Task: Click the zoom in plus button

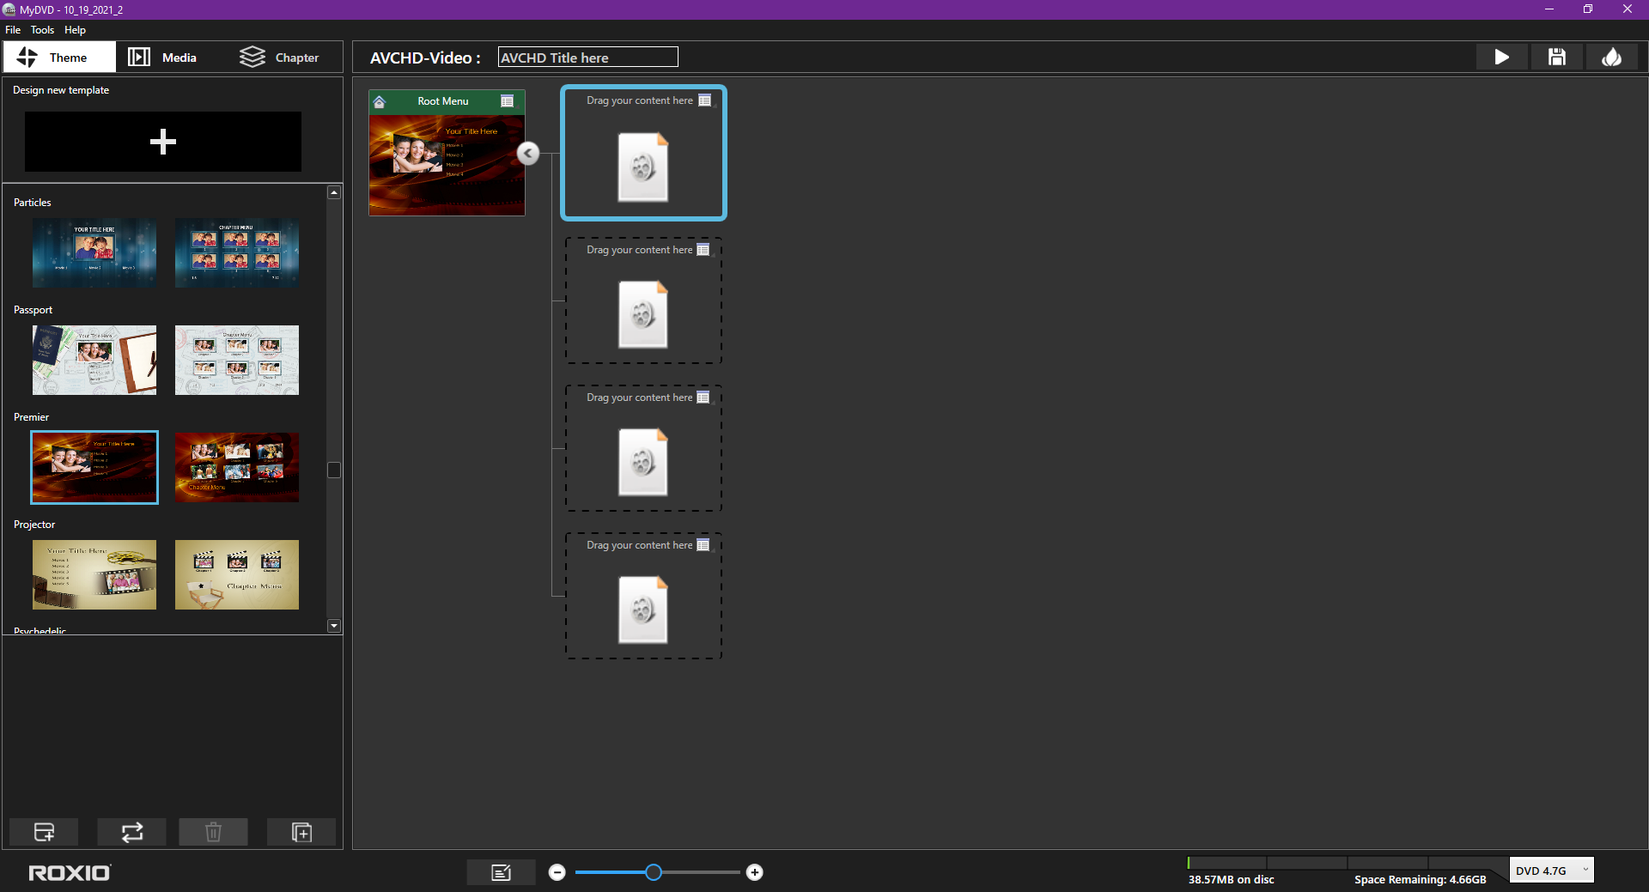Action: (x=755, y=872)
